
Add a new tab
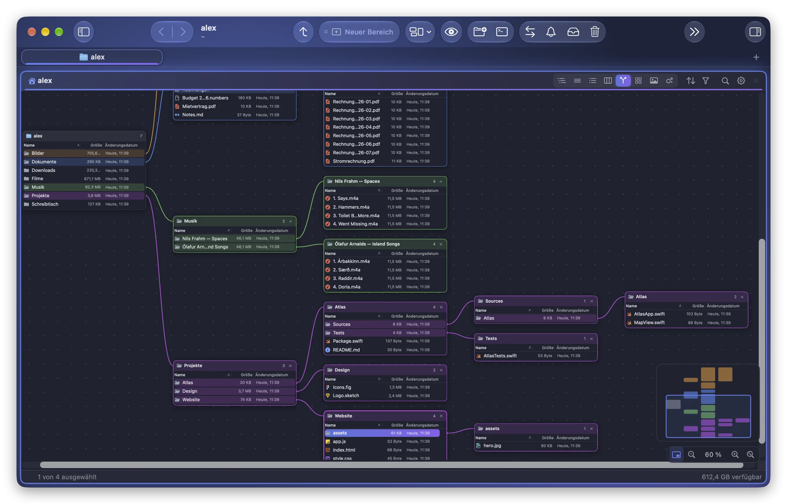click(756, 57)
